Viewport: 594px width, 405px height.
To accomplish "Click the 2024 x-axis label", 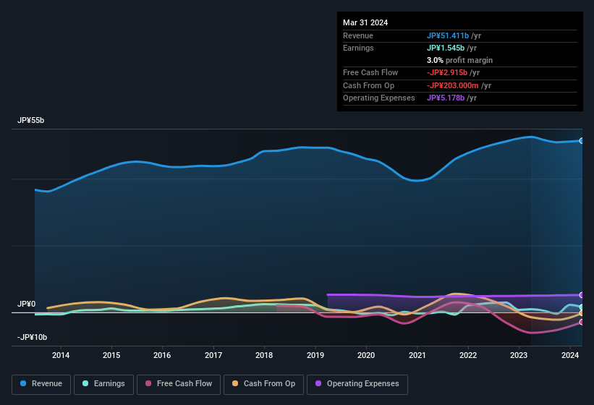I will 570,355.
